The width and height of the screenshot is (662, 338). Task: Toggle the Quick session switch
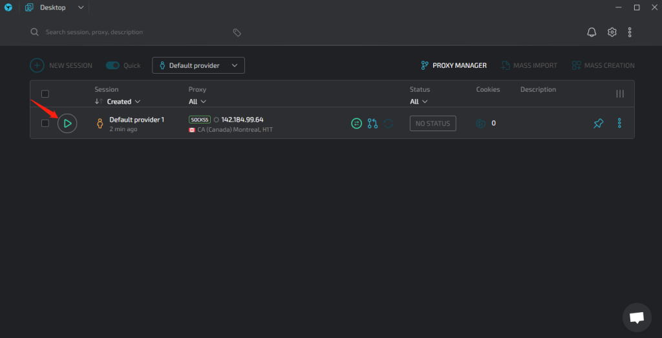[x=113, y=65]
